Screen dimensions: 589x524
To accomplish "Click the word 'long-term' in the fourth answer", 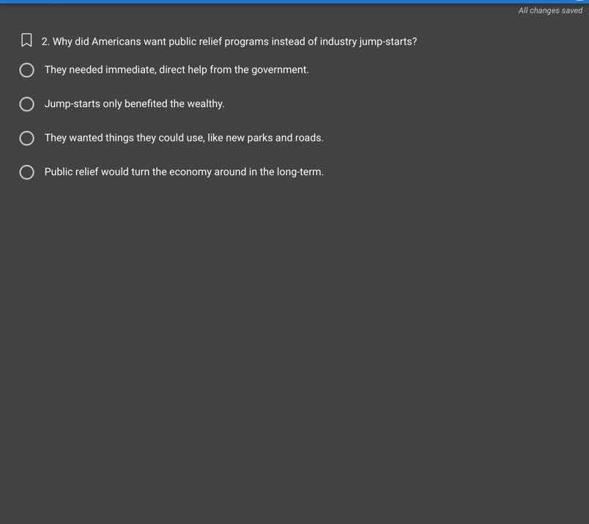I will [300, 172].
